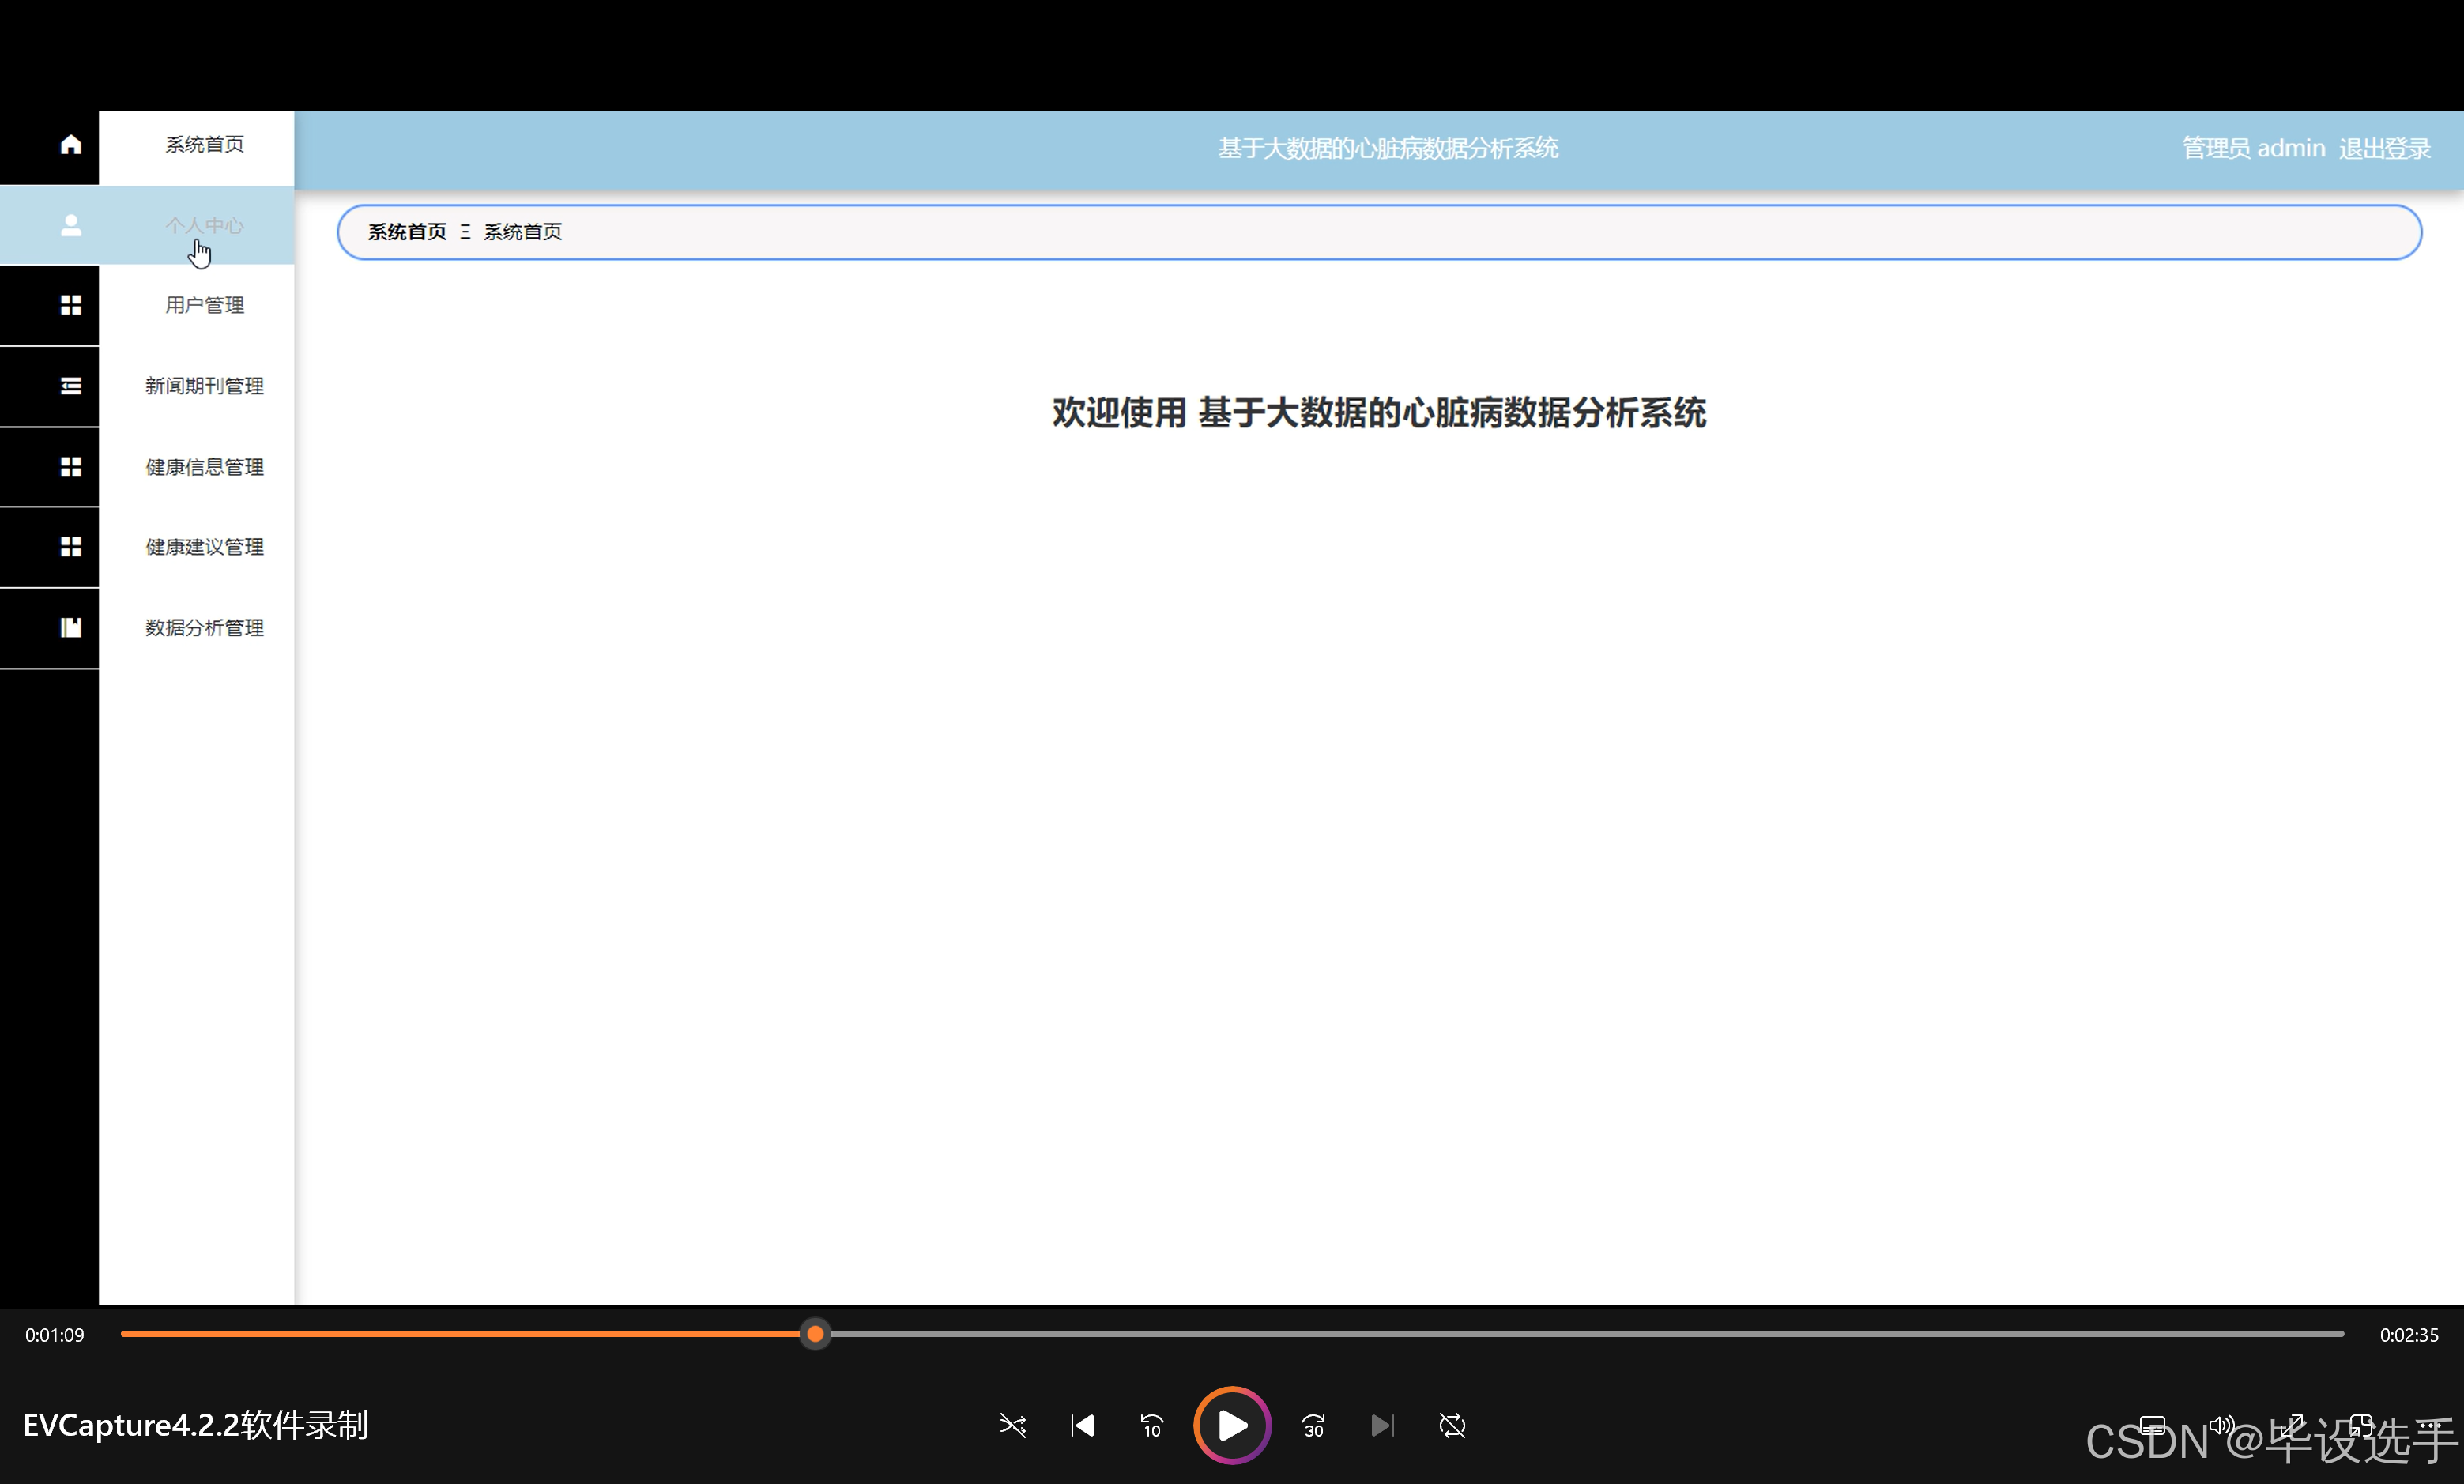
Task: Open the 个人中心 sidebar menu item
Action: click(204, 225)
